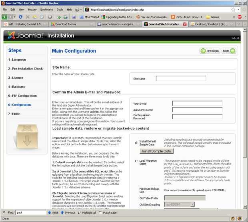Open the back/forward history dropdown arrow
Image resolution: width=248 pixels, height=222 pixels.
(x=14, y=17)
